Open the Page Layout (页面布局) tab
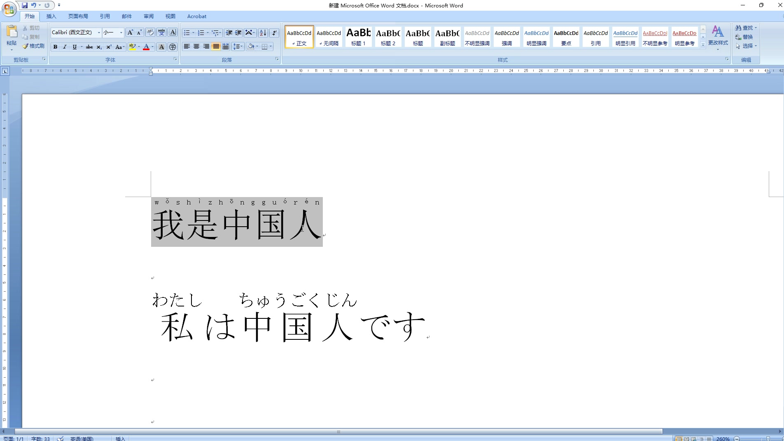Image resolution: width=784 pixels, height=441 pixels. point(78,16)
